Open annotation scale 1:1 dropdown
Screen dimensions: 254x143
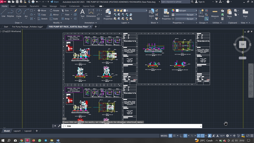point(222,136)
